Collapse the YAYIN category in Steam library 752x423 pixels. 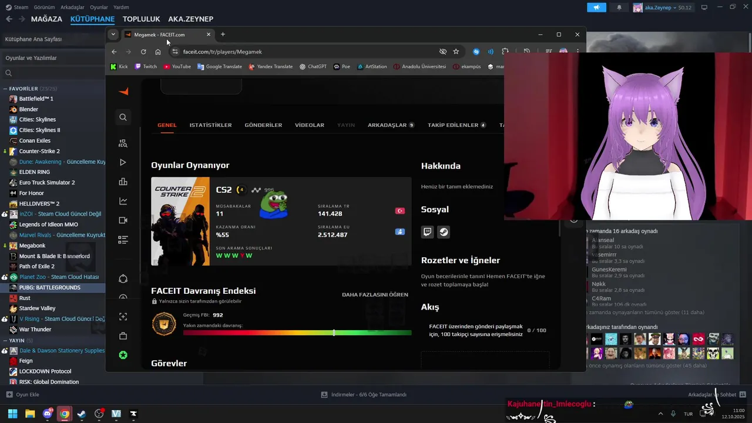(x=5, y=340)
